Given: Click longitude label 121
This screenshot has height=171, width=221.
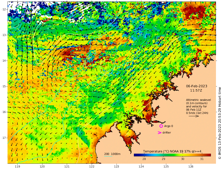Looking at the screenshot, I should click(67, 166).
